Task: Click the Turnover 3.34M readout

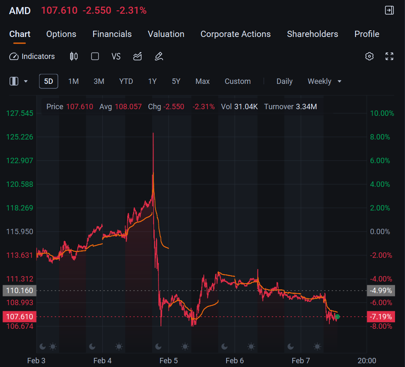Action: coord(290,107)
